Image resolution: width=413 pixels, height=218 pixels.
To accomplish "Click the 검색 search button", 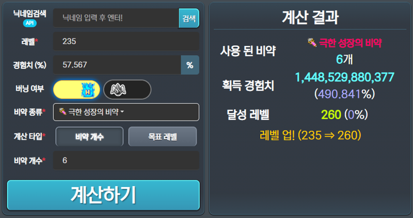I will 189,19.
